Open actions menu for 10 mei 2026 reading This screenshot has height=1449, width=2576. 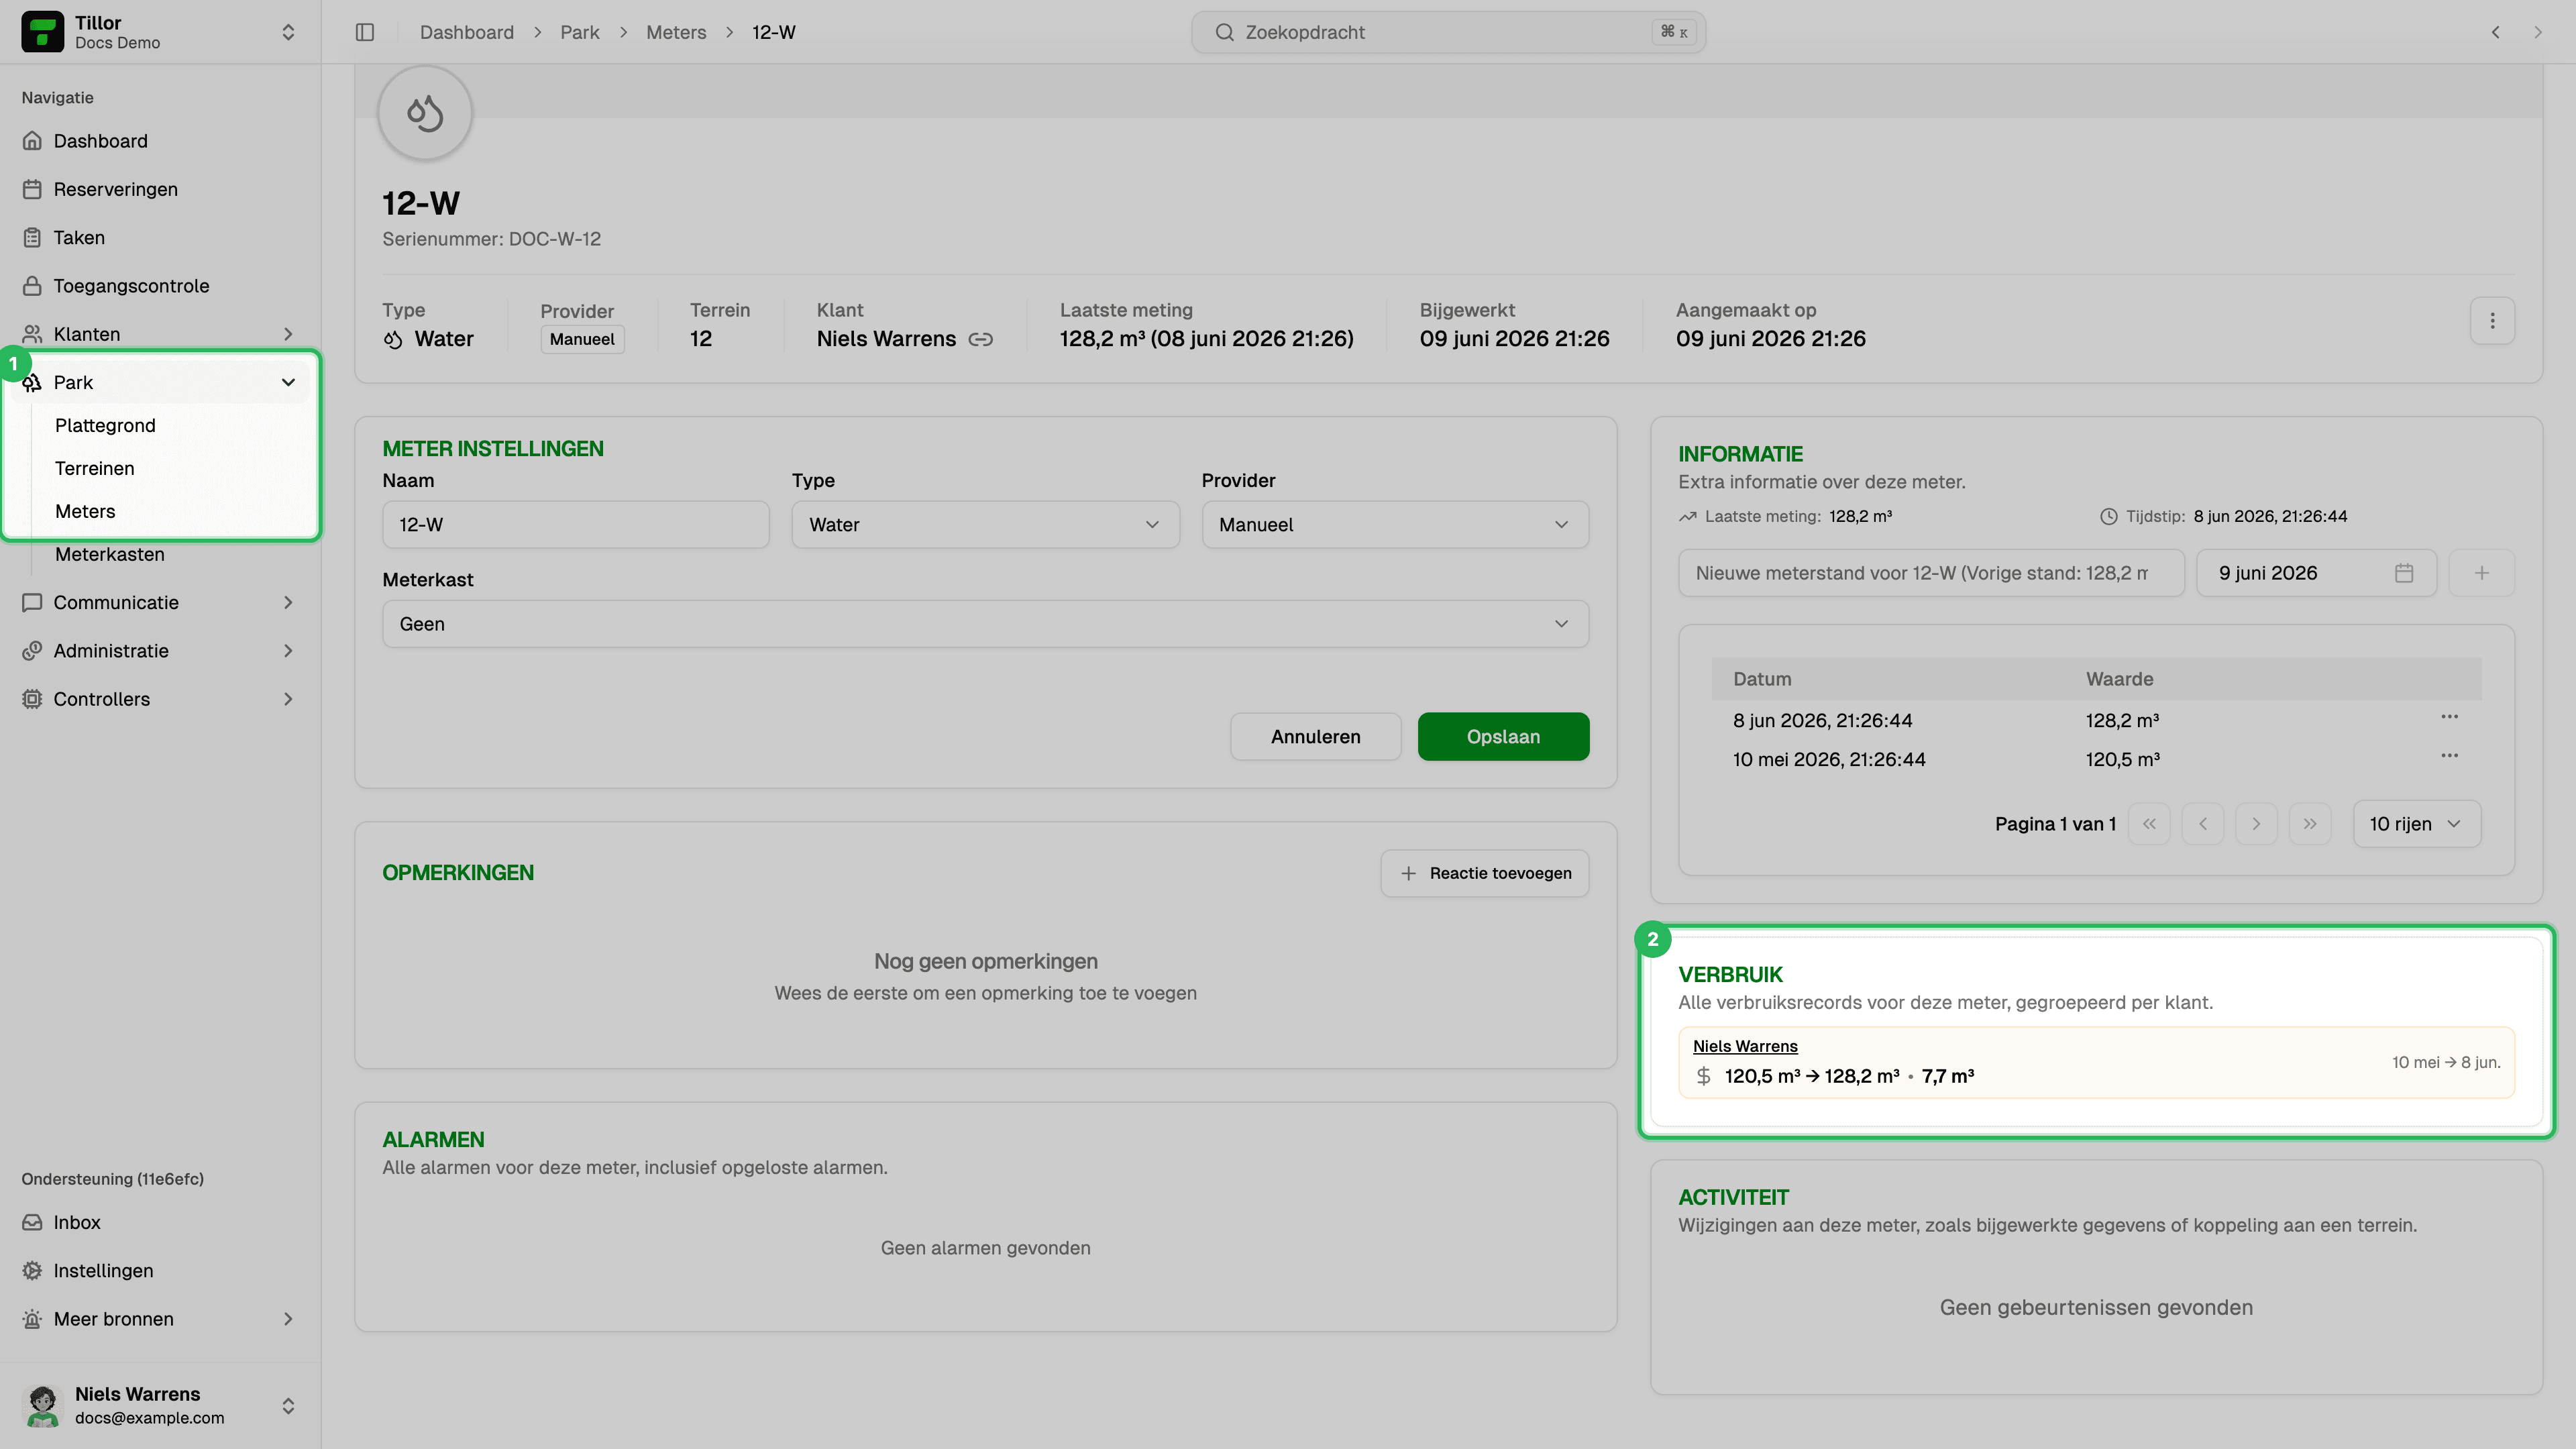(x=2449, y=756)
